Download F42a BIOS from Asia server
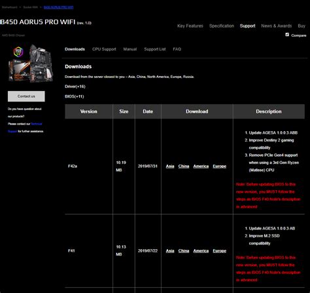 click(170, 166)
